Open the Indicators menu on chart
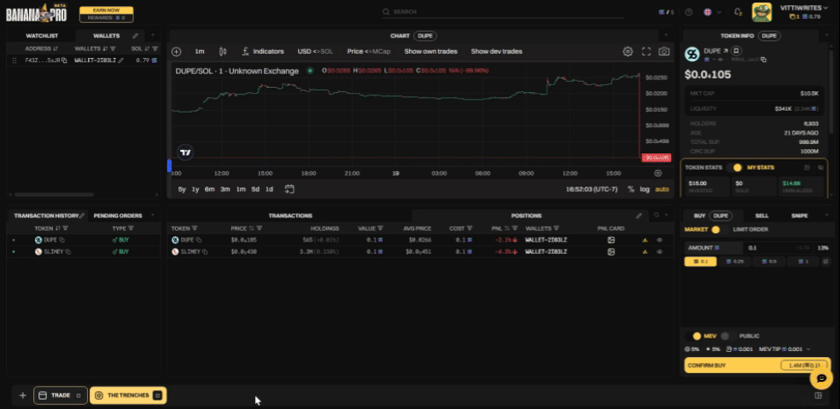This screenshot has height=409, width=840. (263, 52)
